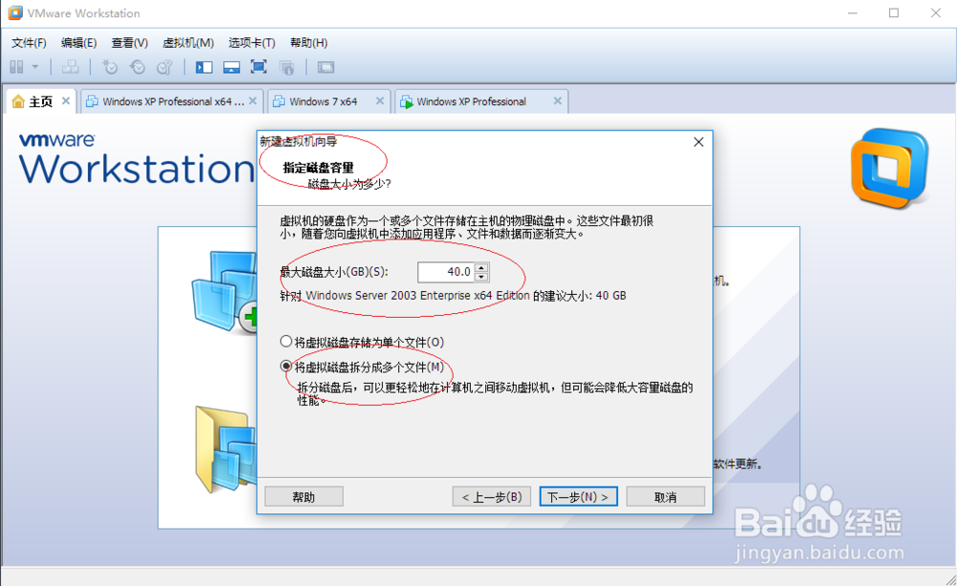
Task: Open the 帮助(H) menu
Action: (309, 43)
